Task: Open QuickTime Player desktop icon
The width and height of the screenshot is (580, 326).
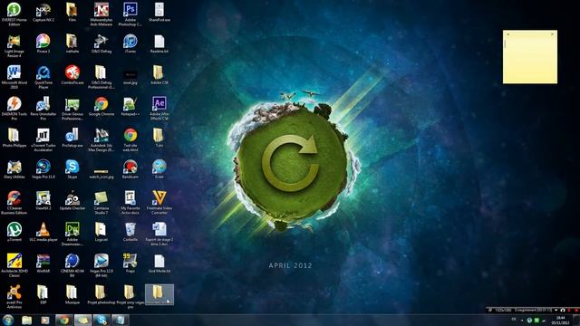Action: pyautogui.click(x=43, y=77)
